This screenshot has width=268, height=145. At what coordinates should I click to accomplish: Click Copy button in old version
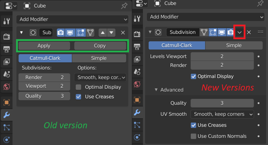tap(100, 46)
